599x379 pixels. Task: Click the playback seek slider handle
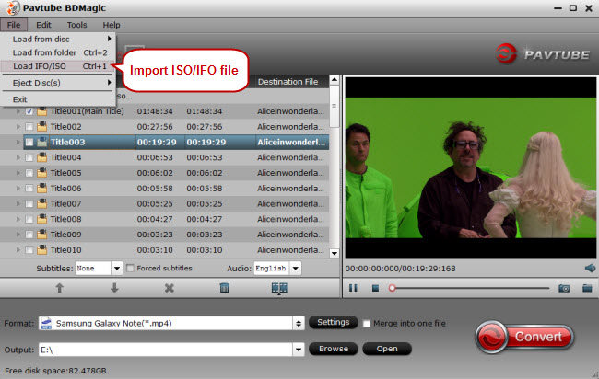(x=392, y=288)
